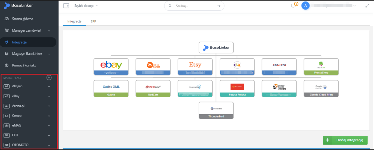Open the Gatito XML integration tile
The height and width of the screenshot is (150, 374).
[111, 88]
